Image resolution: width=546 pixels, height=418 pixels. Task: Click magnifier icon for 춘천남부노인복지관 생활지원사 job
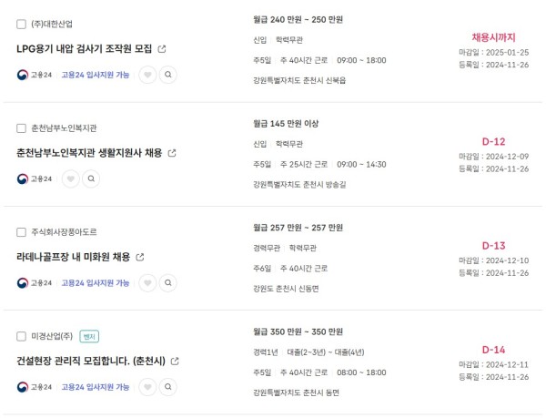tap(91, 179)
